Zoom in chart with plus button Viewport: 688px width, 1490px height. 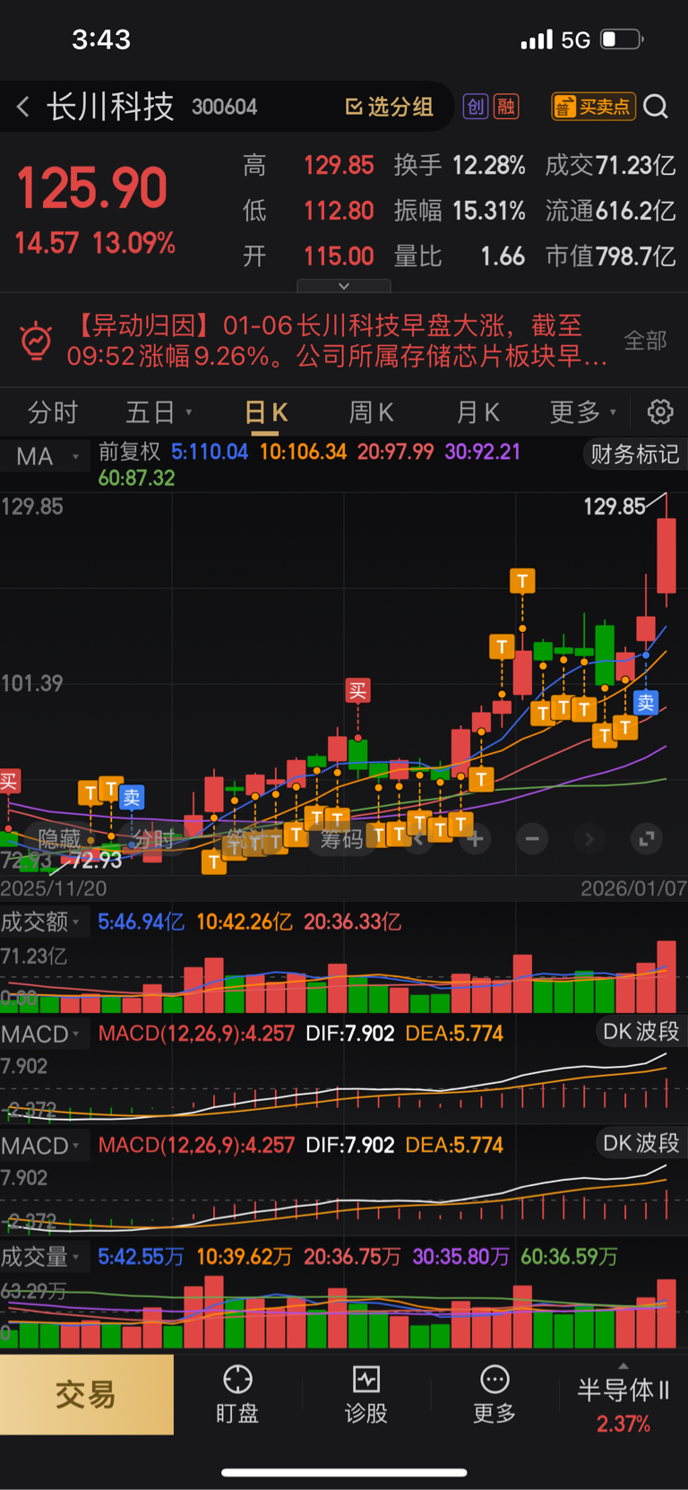click(476, 839)
